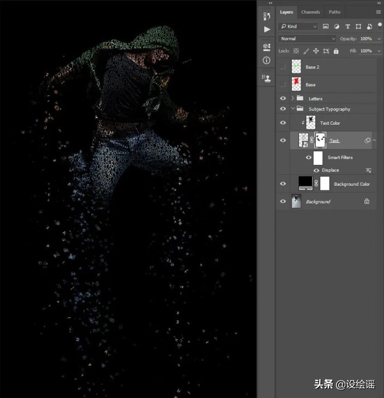Collapse the icon panel dock arrows
This screenshot has width=384, height=398.
click(271, 3)
